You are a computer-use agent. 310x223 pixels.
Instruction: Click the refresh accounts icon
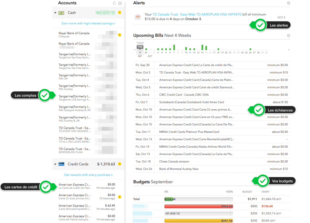click(114, 3)
